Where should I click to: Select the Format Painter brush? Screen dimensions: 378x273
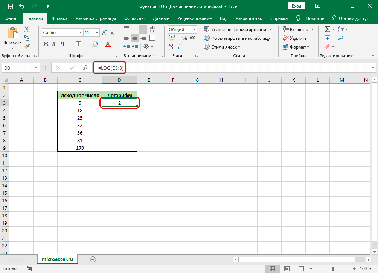[x=27, y=46]
